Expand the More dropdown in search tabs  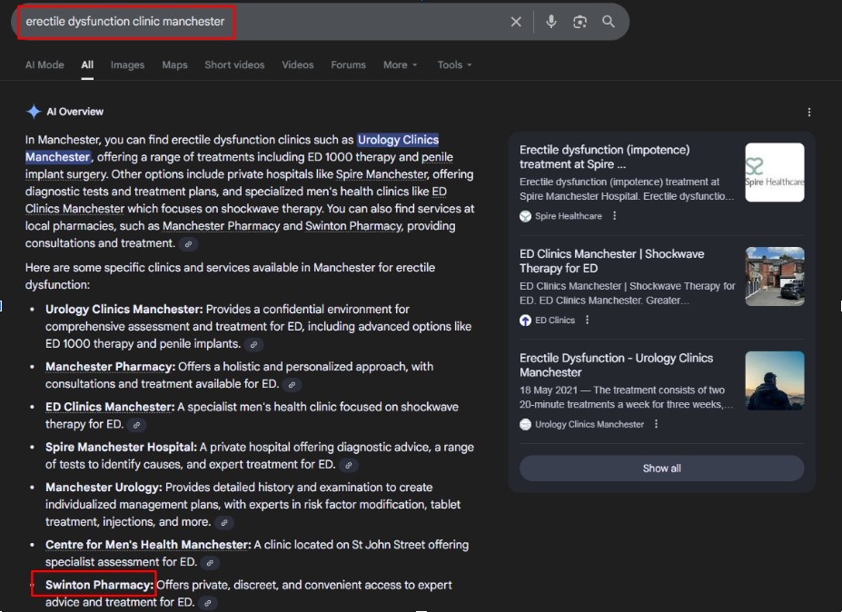point(400,65)
